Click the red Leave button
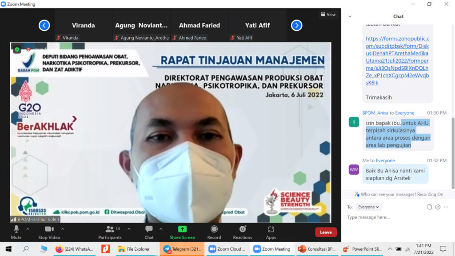The height and width of the screenshot is (256, 455). [326, 232]
